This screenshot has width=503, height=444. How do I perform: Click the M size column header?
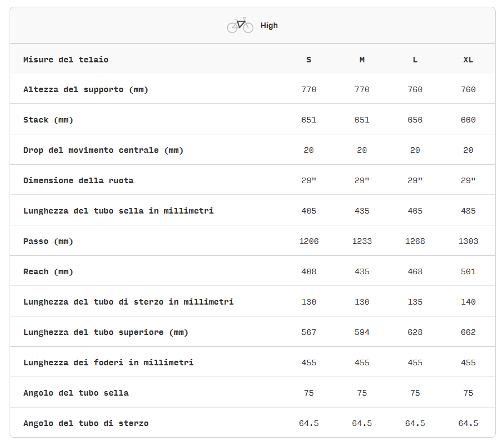coord(362,60)
